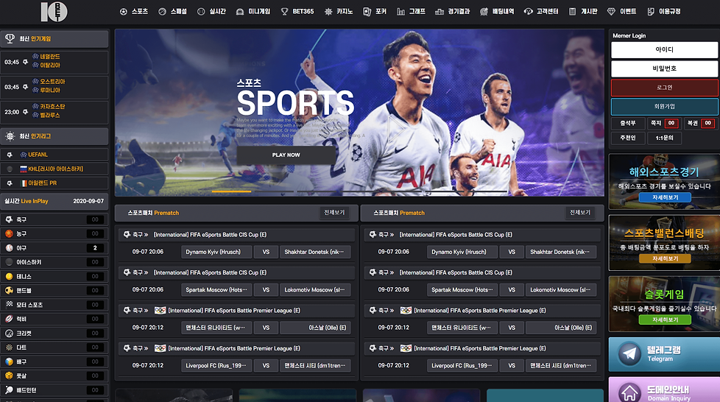Click the 아이디 username field
This screenshot has height=402, width=720.
click(665, 49)
